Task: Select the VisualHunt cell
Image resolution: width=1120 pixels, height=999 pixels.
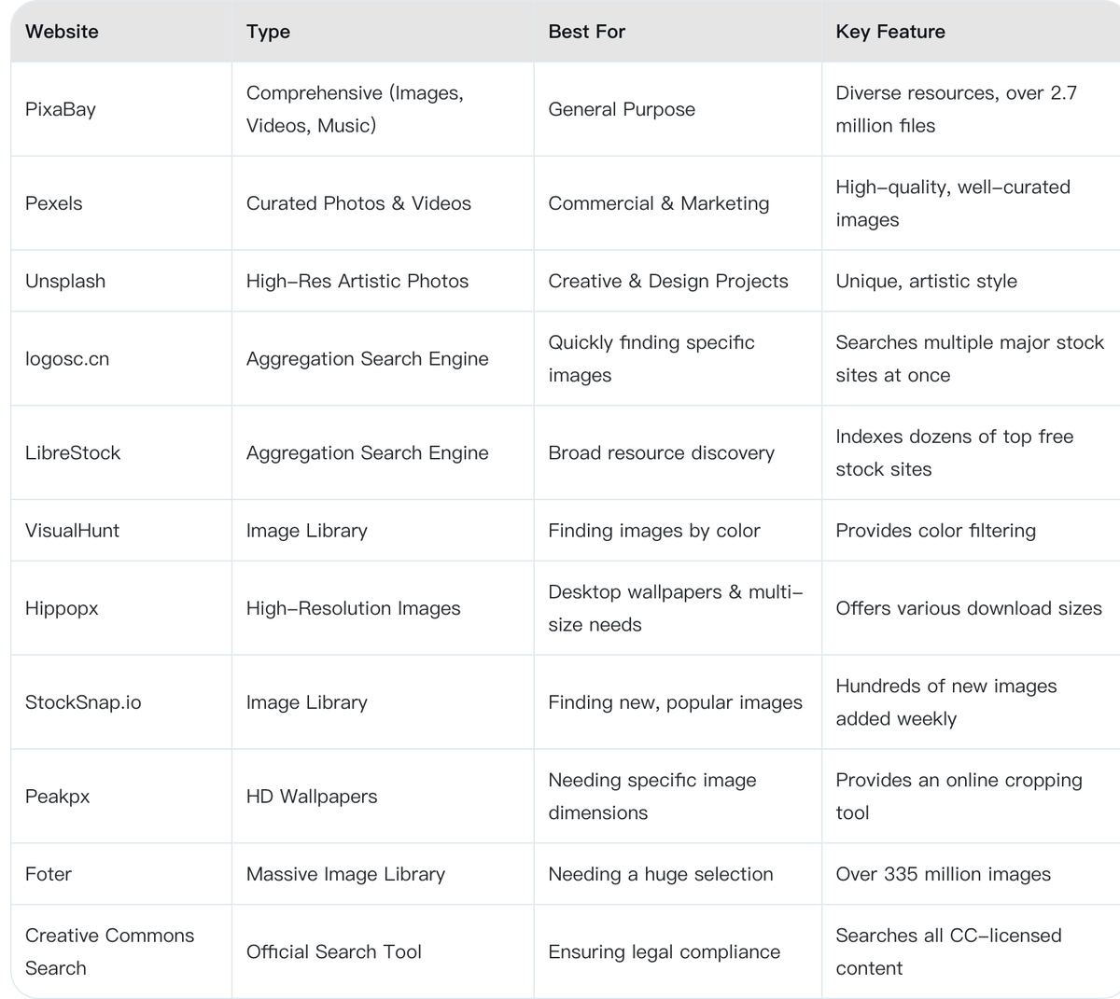Action: pyautogui.click(x=72, y=531)
